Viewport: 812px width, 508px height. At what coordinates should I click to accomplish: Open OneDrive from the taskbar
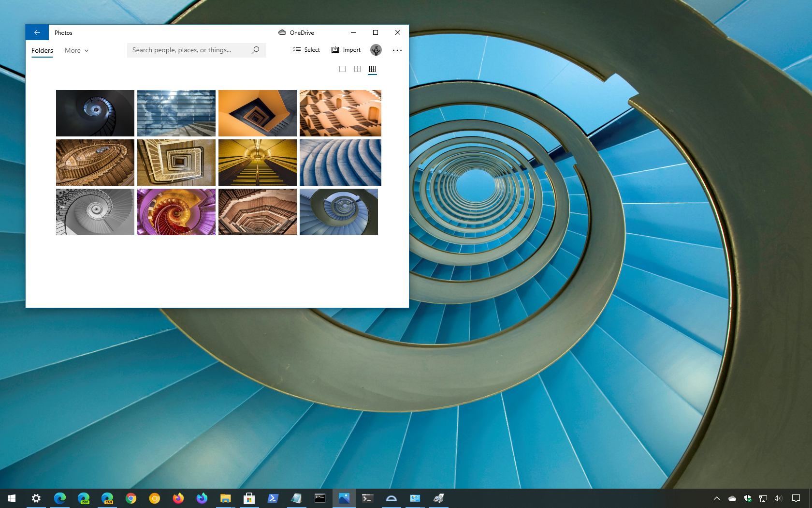pyautogui.click(x=391, y=498)
